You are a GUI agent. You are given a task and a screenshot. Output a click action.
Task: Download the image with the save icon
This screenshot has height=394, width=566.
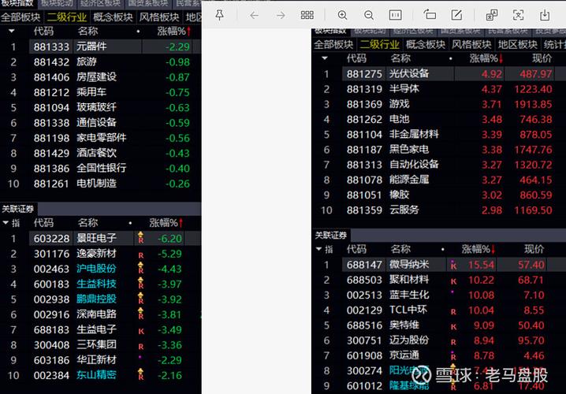click(x=545, y=15)
